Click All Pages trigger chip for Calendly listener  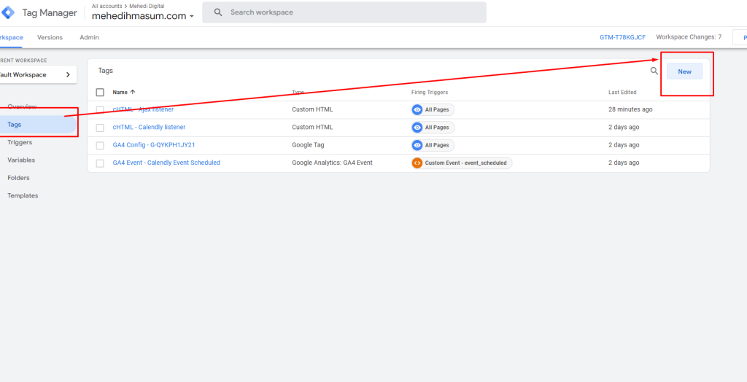[x=433, y=127]
